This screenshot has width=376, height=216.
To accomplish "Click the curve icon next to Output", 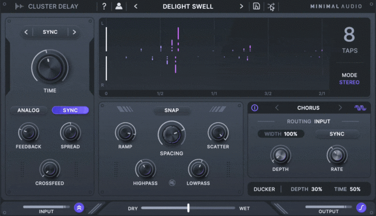I will pyautogui.click(x=361, y=208).
